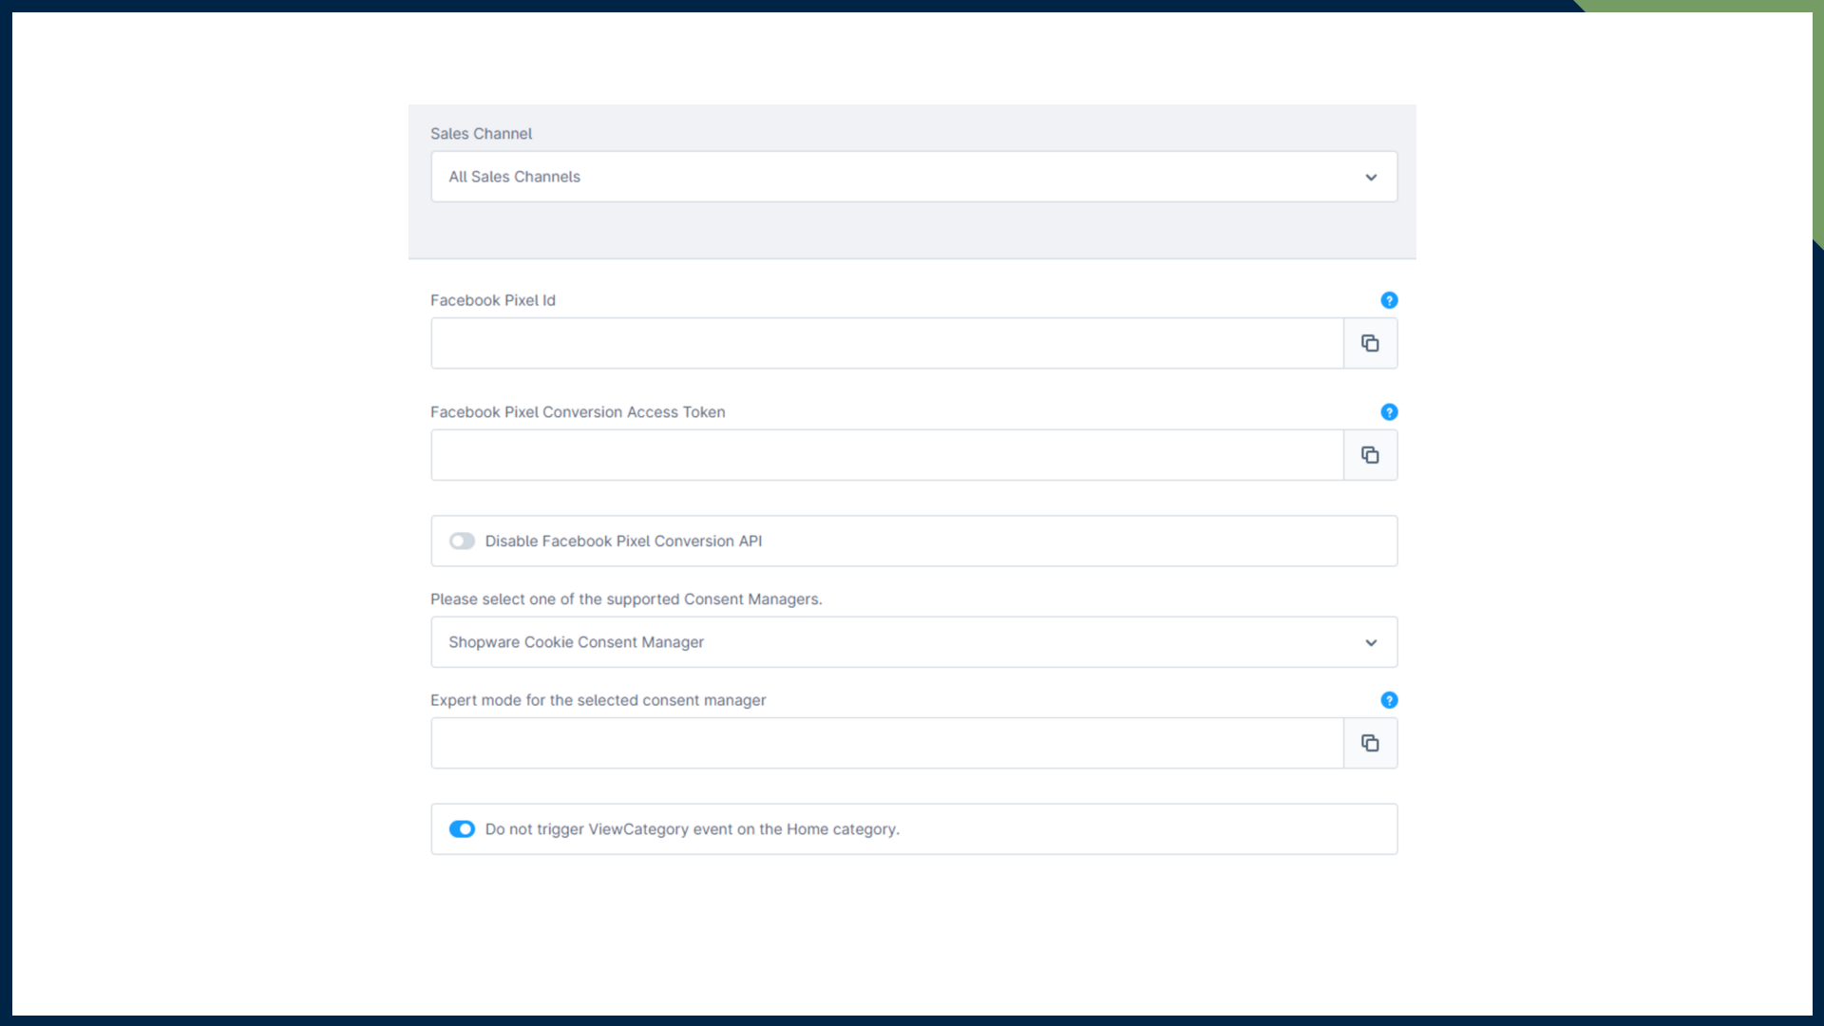Image resolution: width=1824 pixels, height=1026 pixels.
Task: Focus the Conversion Access Token input field
Action: point(886,455)
